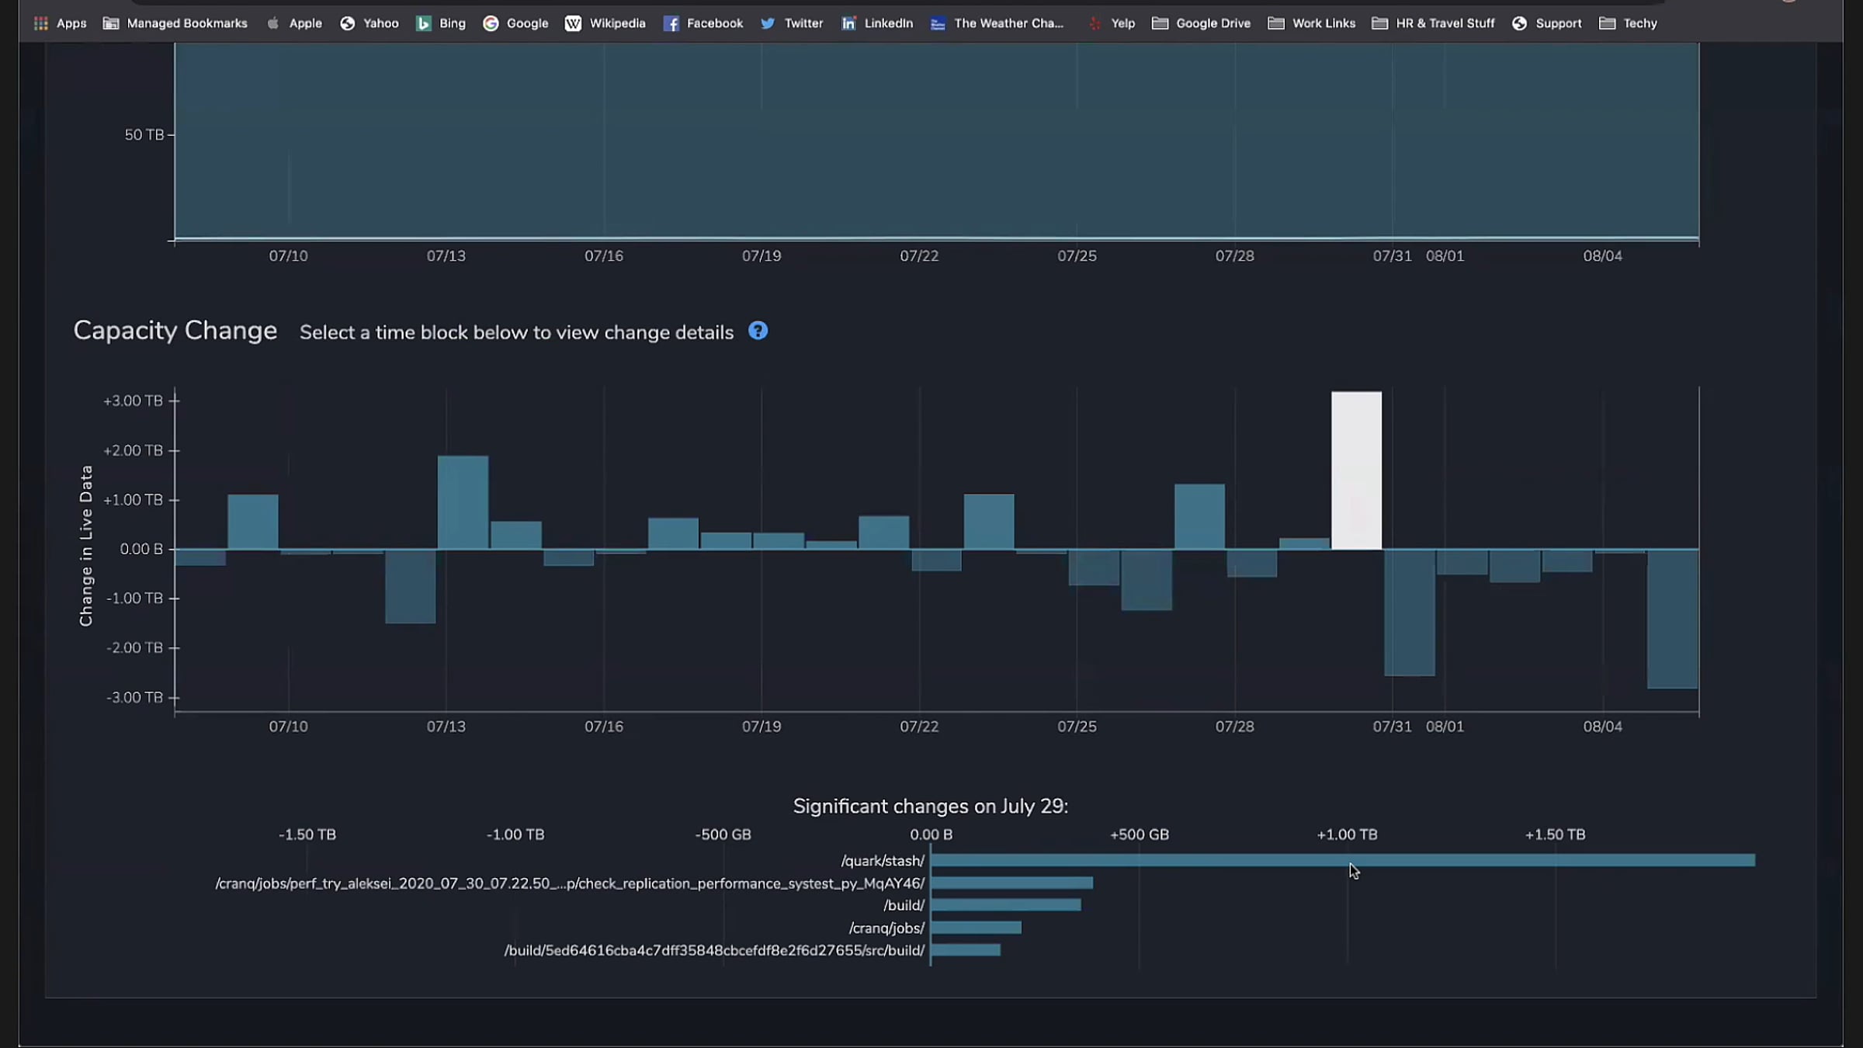
Task: Click the /quark/stash/ change bar
Action: pyautogui.click(x=1342, y=860)
